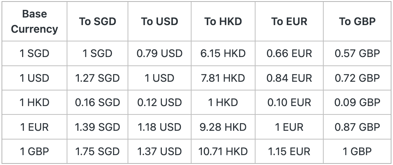Click the To EUR header cell
Image resolution: width=393 pixels, height=165 pixels.
tap(289, 21)
